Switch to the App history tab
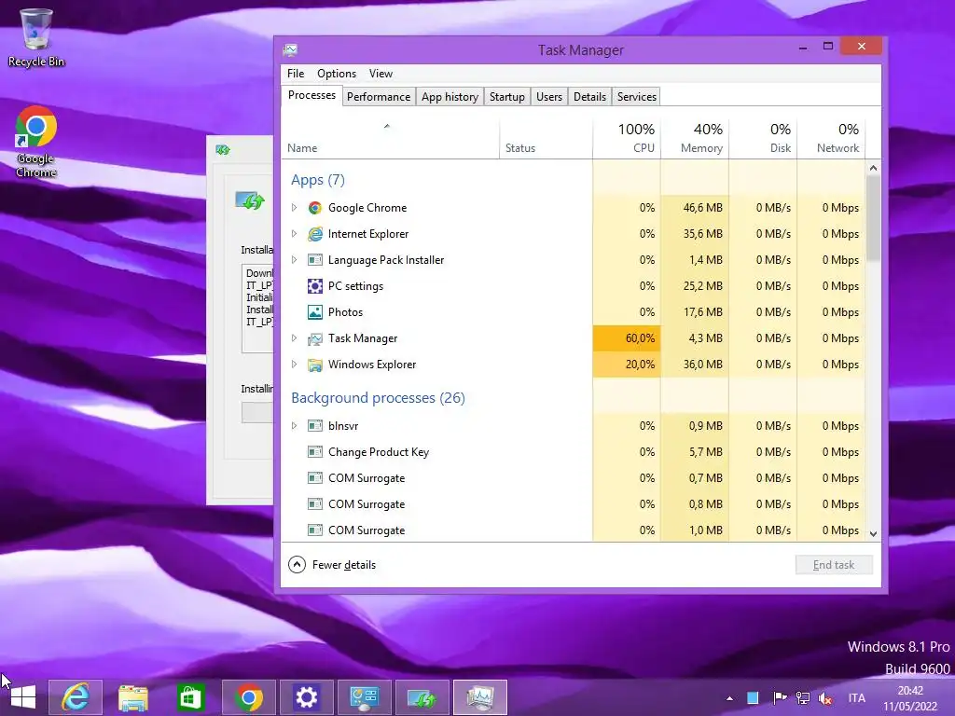This screenshot has height=716, width=955. click(450, 97)
